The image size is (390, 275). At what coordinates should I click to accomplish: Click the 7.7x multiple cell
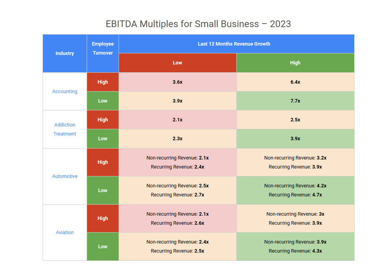click(295, 101)
